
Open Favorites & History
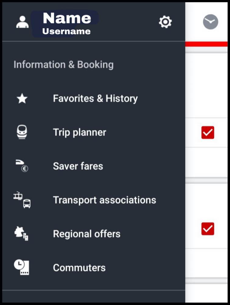pyautogui.click(x=95, y=99)
